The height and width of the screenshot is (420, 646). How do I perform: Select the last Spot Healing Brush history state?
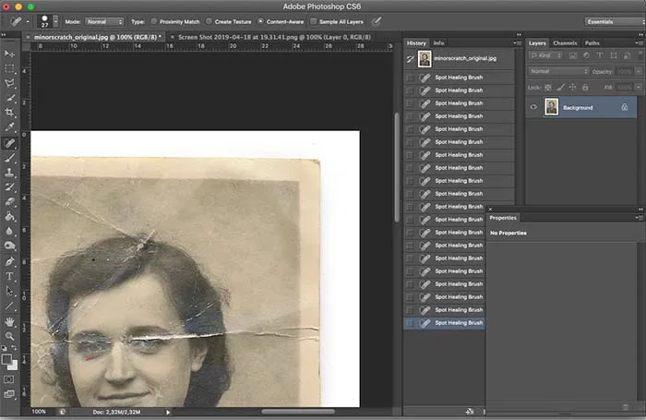coord(445,323)
